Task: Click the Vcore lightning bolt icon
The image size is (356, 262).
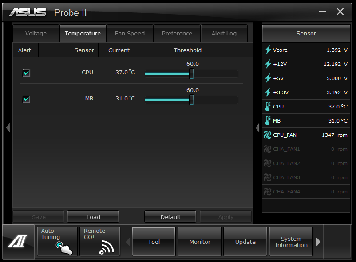Action: point(268,50)
